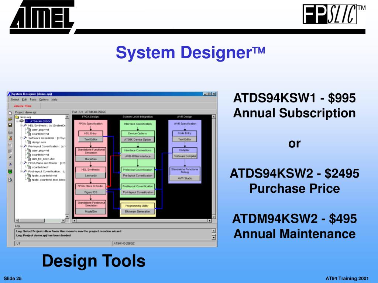Image resolution: width=378 pixels, height=283 pixels.
Task: Launch Text Editor under Code Entry
Action: 185,139
